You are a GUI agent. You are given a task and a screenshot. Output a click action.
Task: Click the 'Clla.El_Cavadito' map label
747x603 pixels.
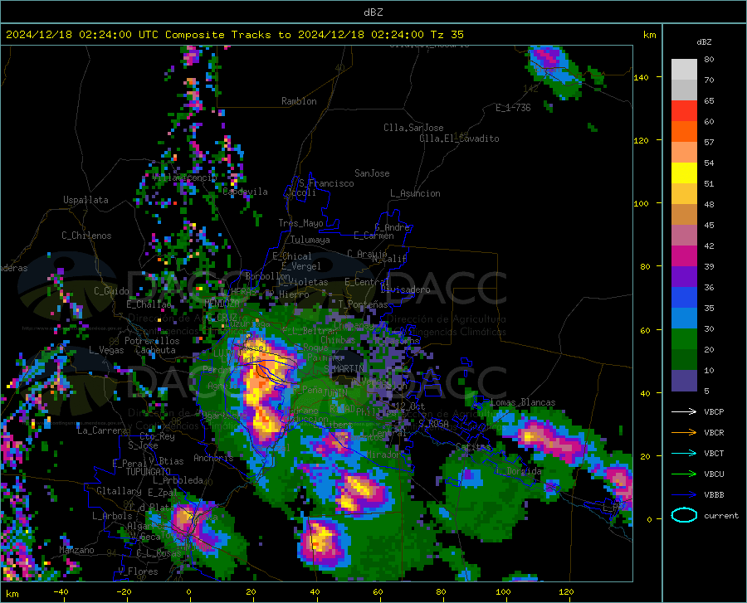(459, 139)
